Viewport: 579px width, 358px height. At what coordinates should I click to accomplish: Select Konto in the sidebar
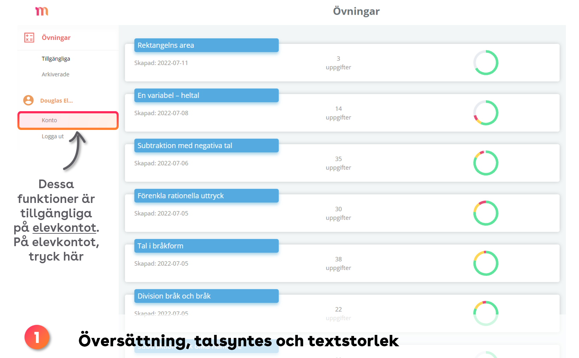pyautogui.click(x=49, y=120)
